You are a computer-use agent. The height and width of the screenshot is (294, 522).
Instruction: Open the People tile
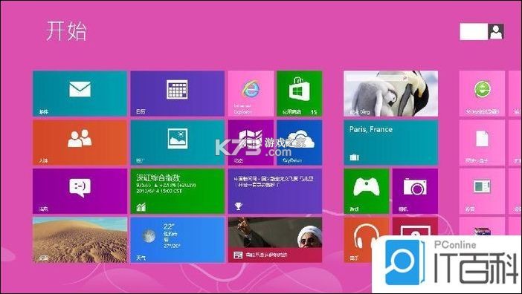[80, 143]
